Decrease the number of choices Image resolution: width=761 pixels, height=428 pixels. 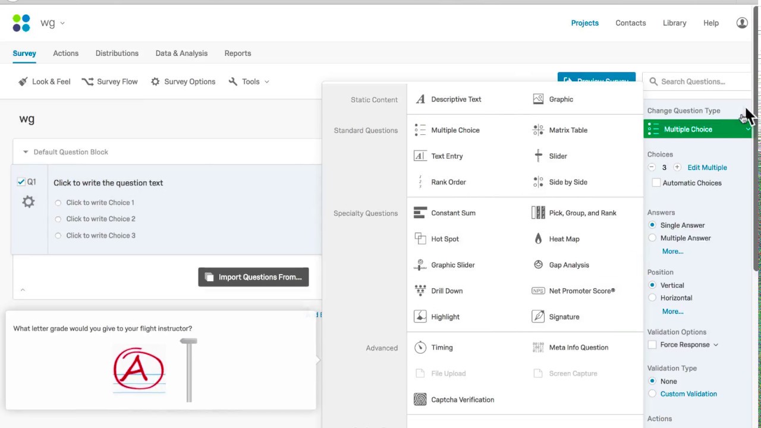(652, 168)
